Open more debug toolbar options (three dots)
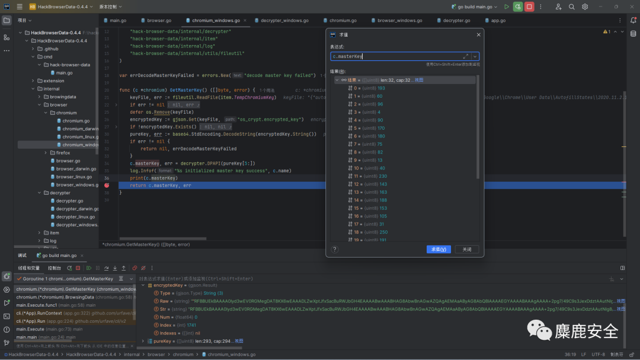The height and width of the screenshot is (360, 640). 152,268
